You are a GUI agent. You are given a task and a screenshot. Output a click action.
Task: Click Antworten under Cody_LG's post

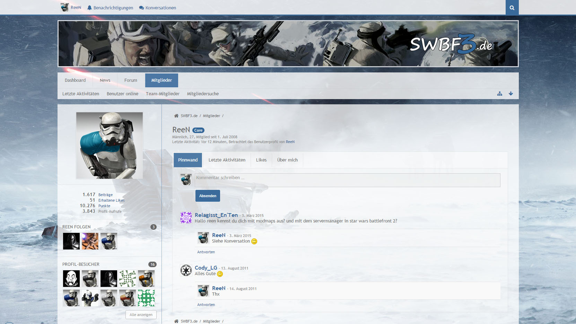[x=206, y=305]
